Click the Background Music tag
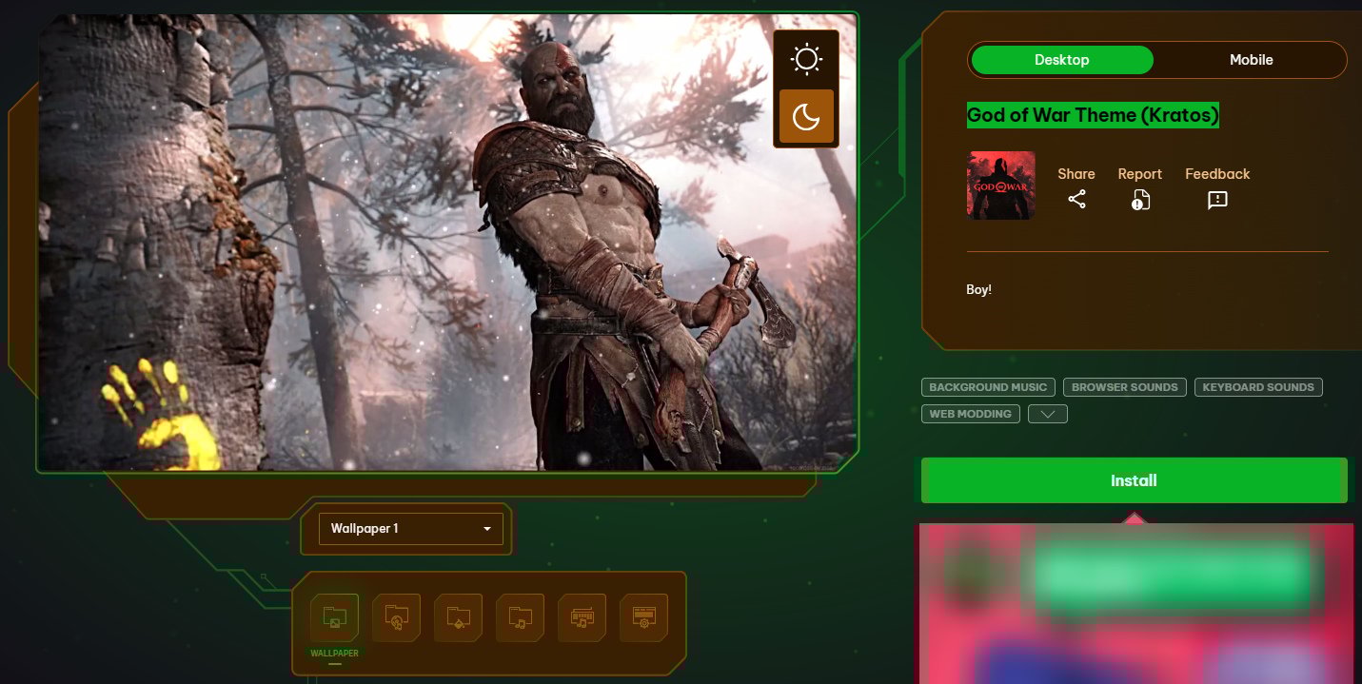 click(988, 387)
